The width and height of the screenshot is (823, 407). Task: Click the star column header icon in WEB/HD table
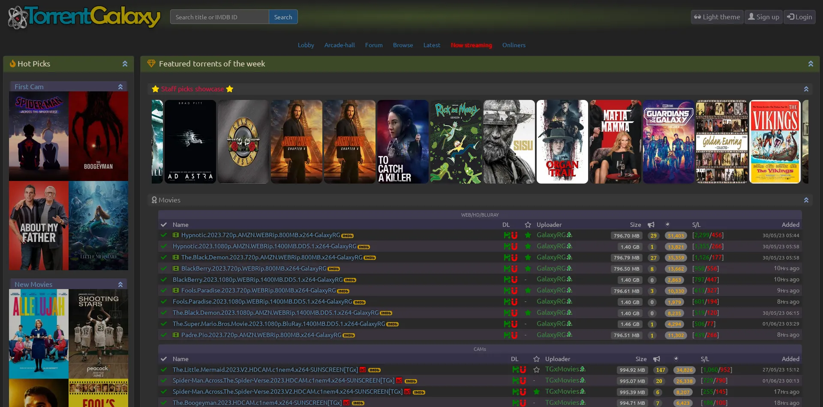coord(528,225)
